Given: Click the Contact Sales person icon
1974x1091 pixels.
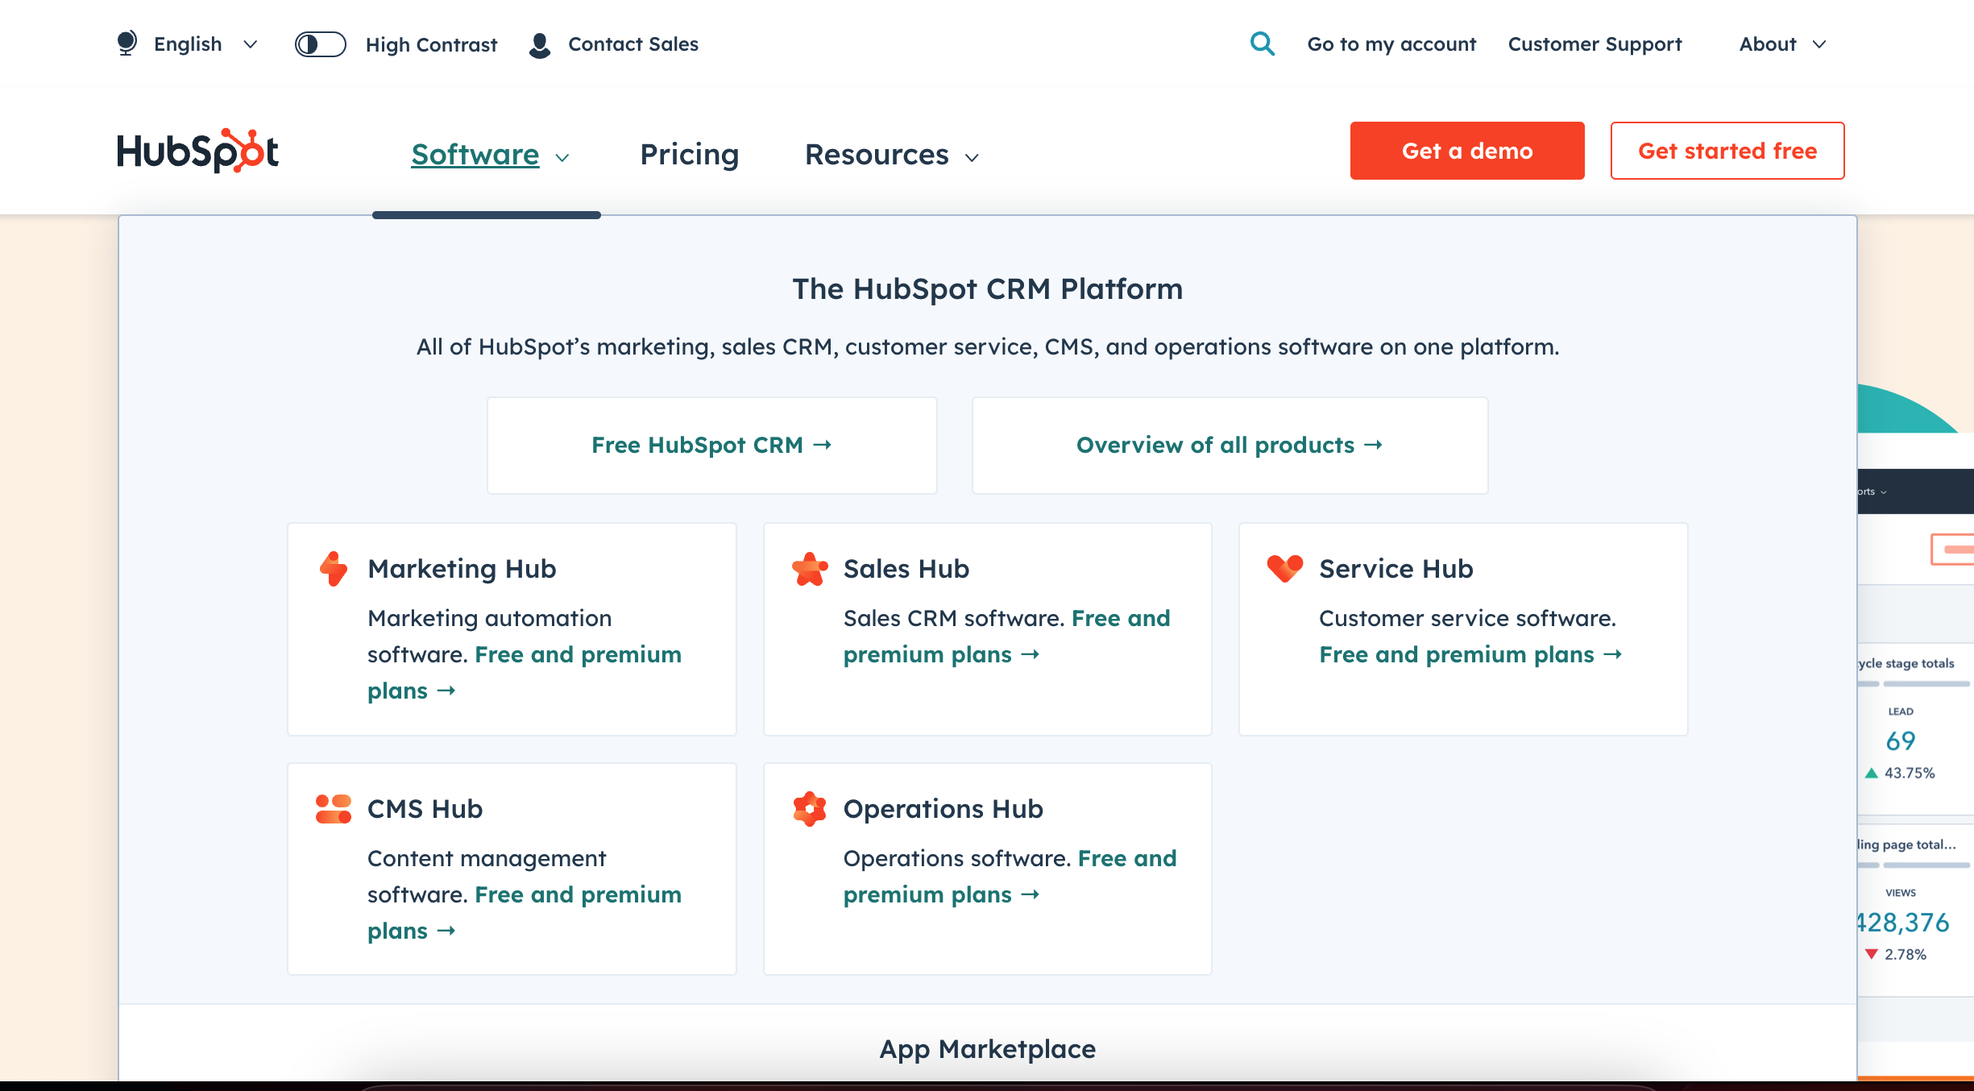Looking at the screenshot, I should (540, 45).
